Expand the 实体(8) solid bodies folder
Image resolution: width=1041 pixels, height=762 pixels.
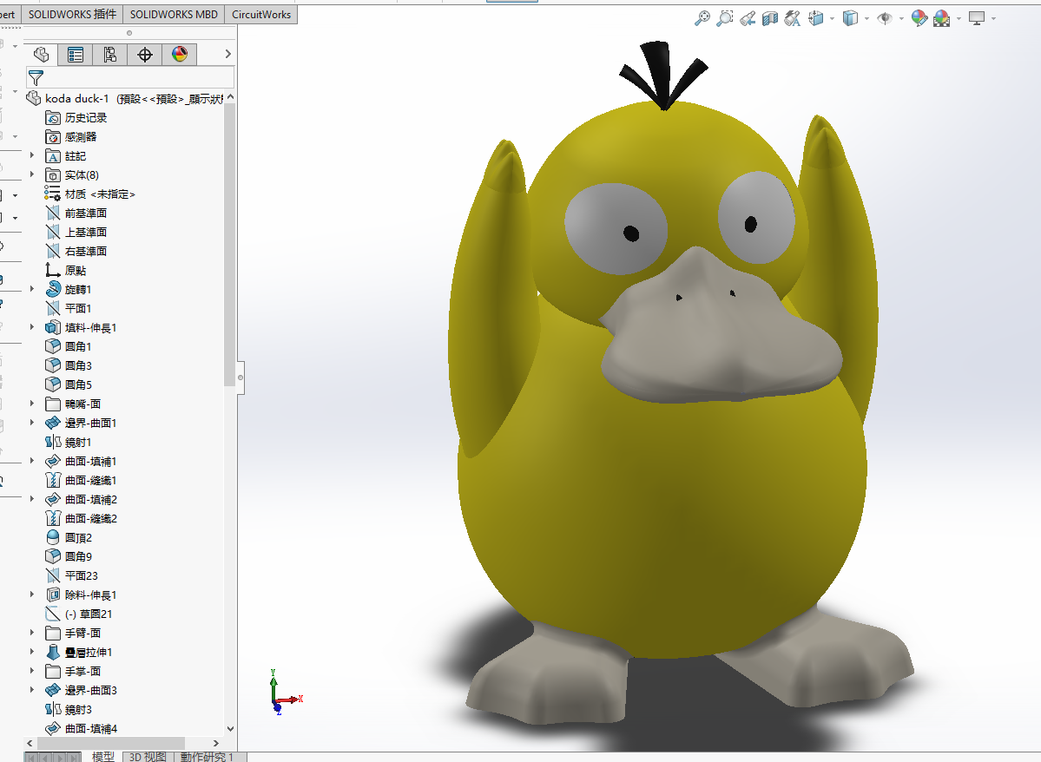tap(33, 174)
